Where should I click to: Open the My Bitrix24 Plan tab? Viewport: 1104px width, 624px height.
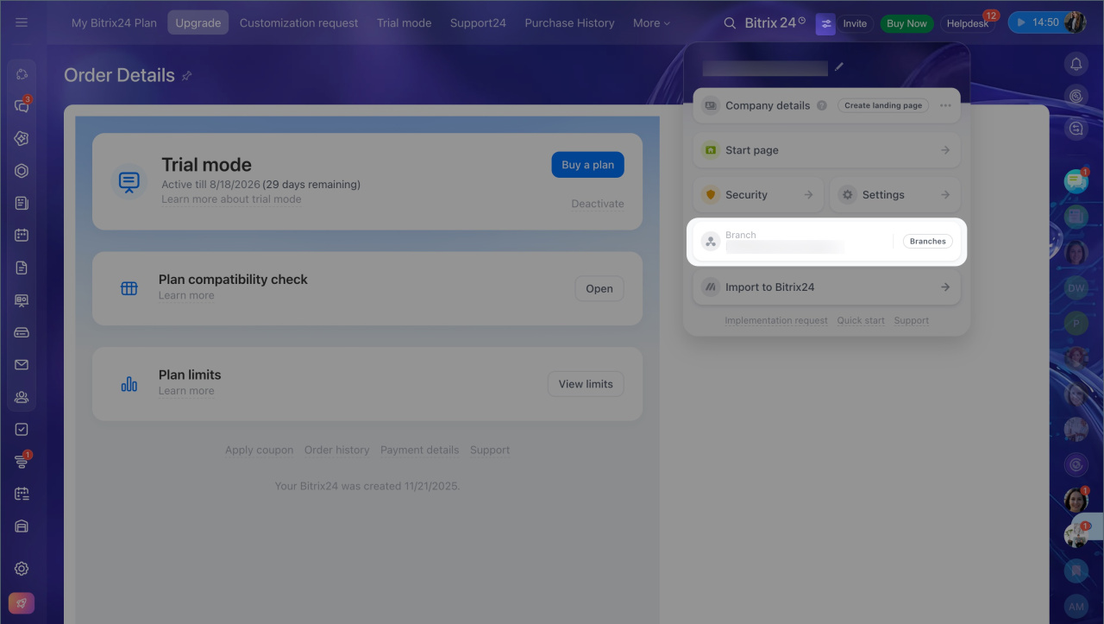[114, 23]
